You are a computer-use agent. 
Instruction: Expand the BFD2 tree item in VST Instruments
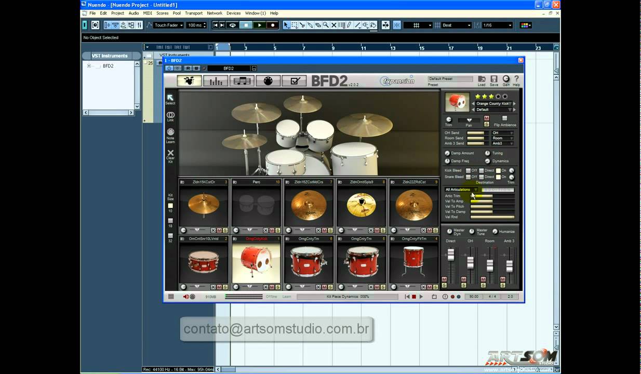click(89, 66)
